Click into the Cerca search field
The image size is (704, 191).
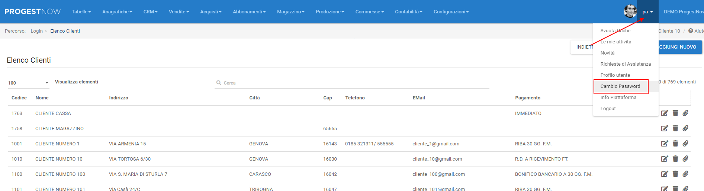(x=353, y=83)
